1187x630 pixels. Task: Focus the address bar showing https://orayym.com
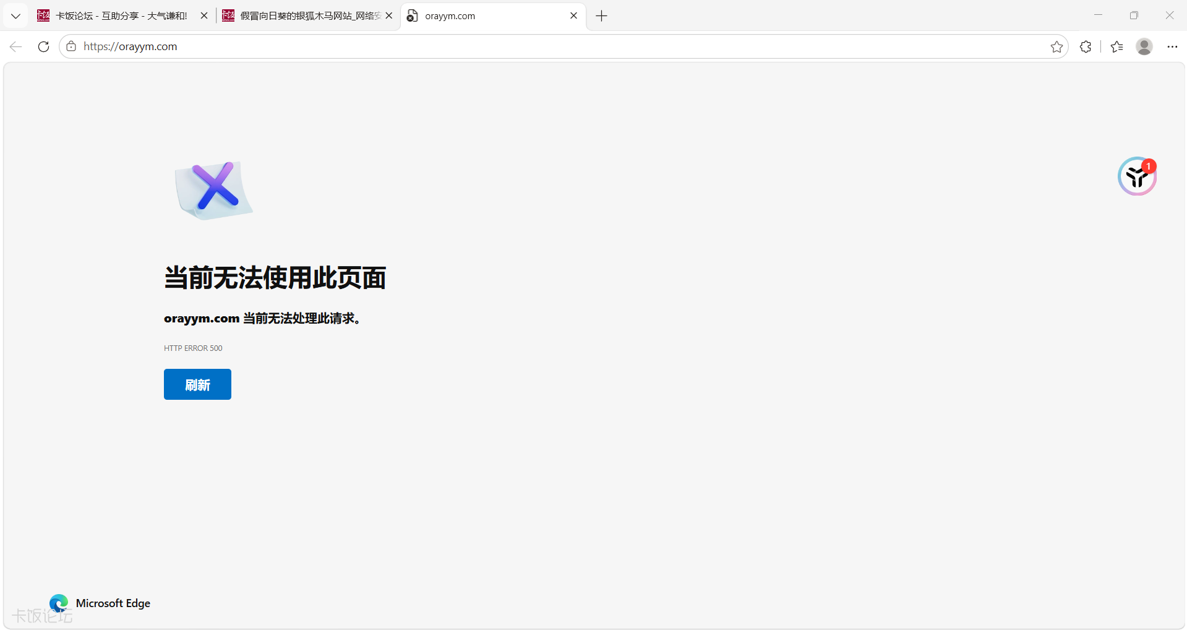(563, 46)
